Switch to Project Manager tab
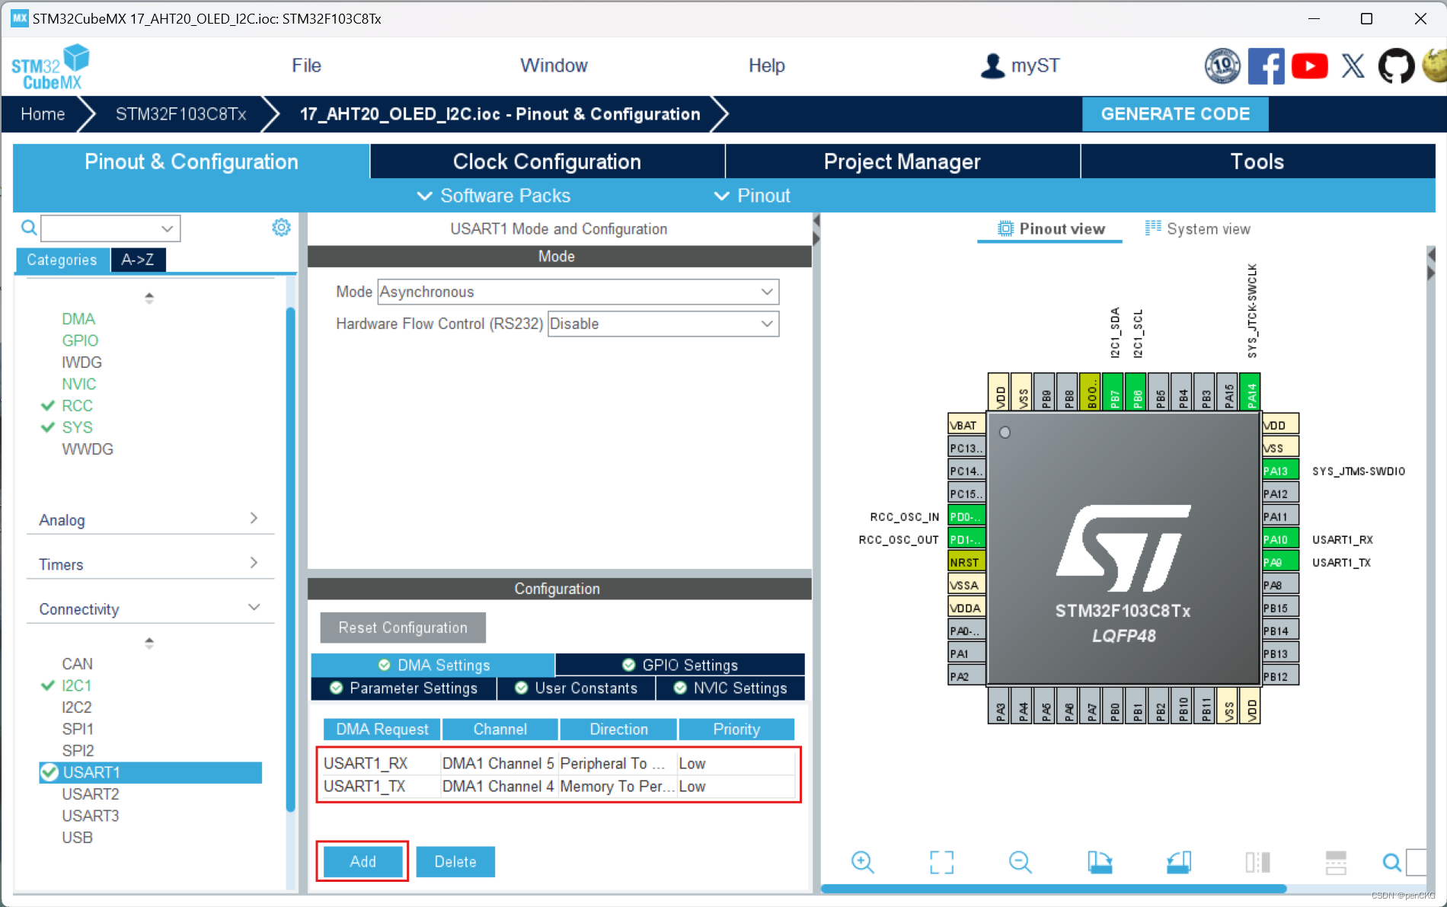The height and width of the screenshot is (907, 1447). click(x=902, y=161)
